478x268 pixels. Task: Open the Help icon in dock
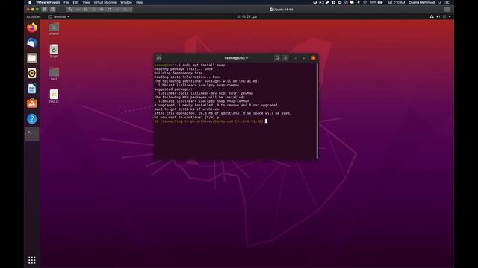click(32, 119)
